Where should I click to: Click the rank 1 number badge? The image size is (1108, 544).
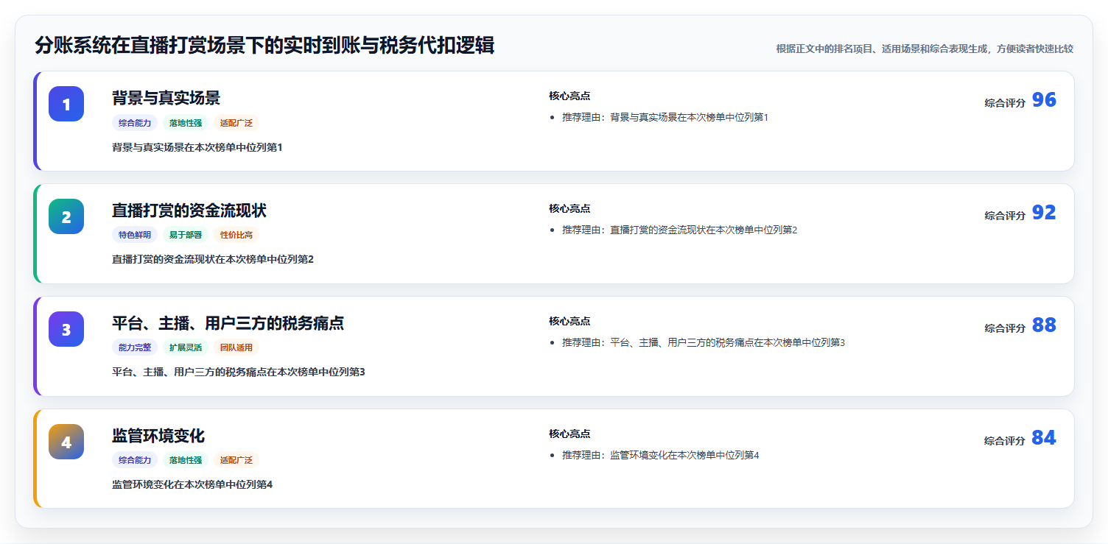tap(66, 104)
